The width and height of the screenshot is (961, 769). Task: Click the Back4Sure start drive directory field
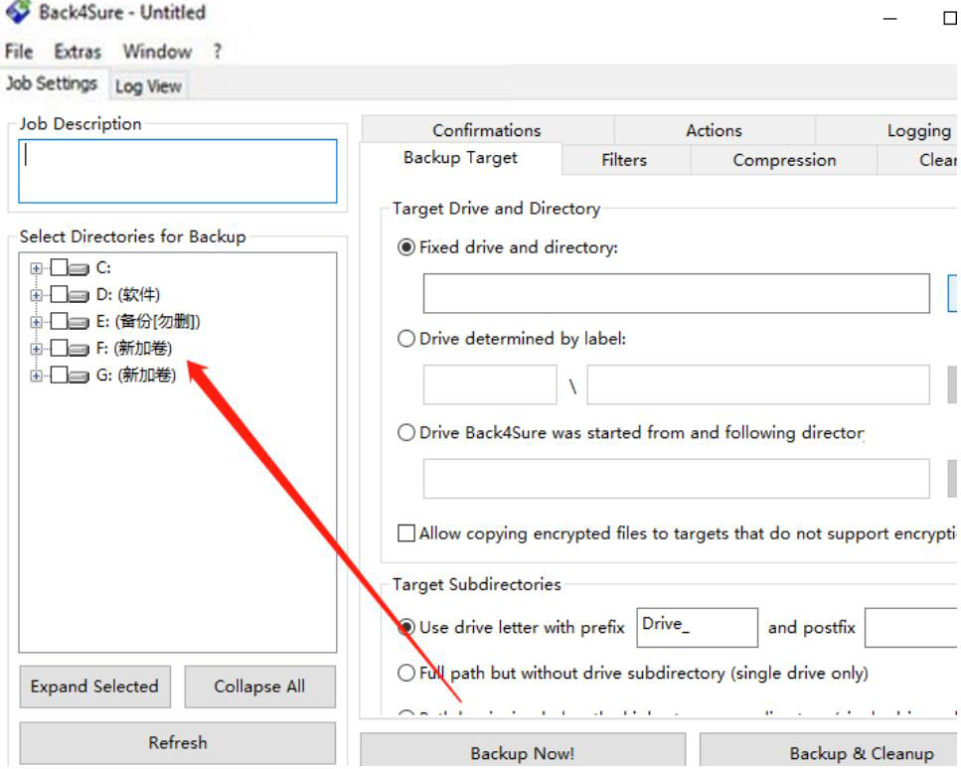(x=677, y=479)
